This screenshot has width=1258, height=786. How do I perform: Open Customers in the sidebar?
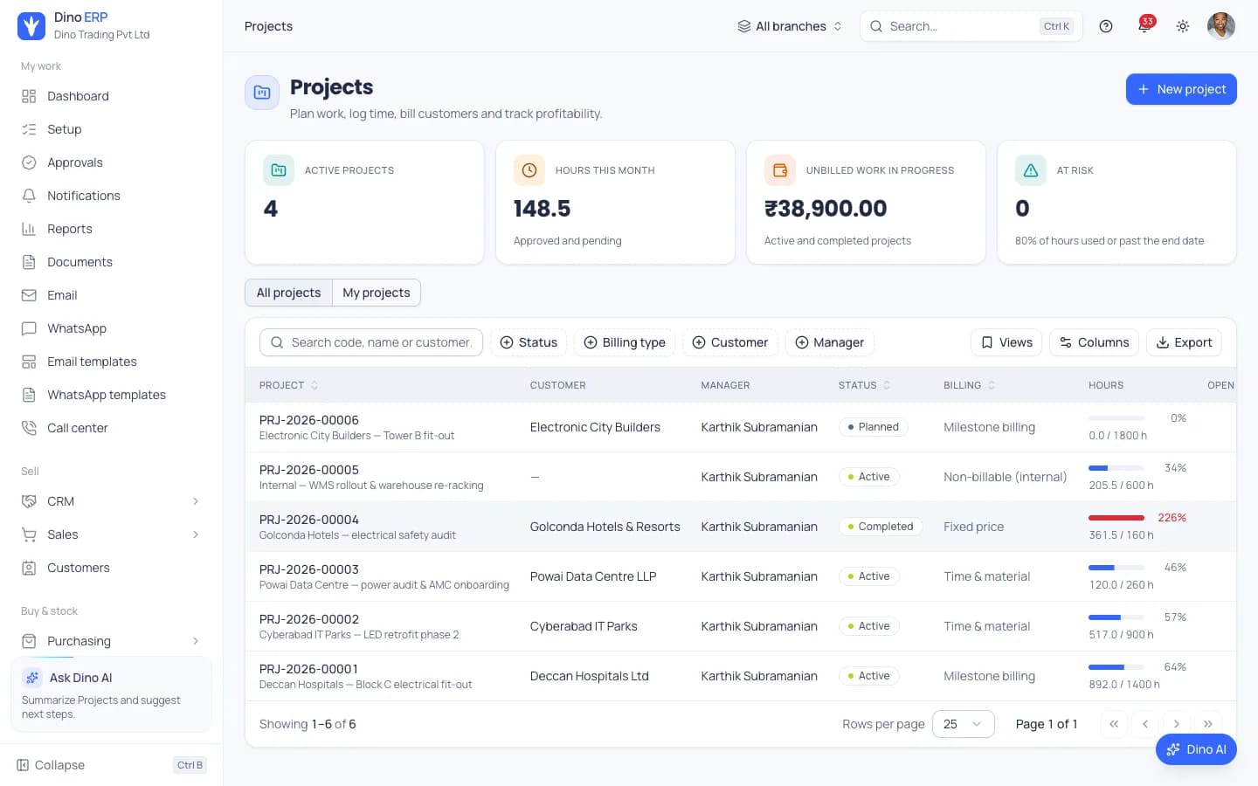[x=112, y=568]
